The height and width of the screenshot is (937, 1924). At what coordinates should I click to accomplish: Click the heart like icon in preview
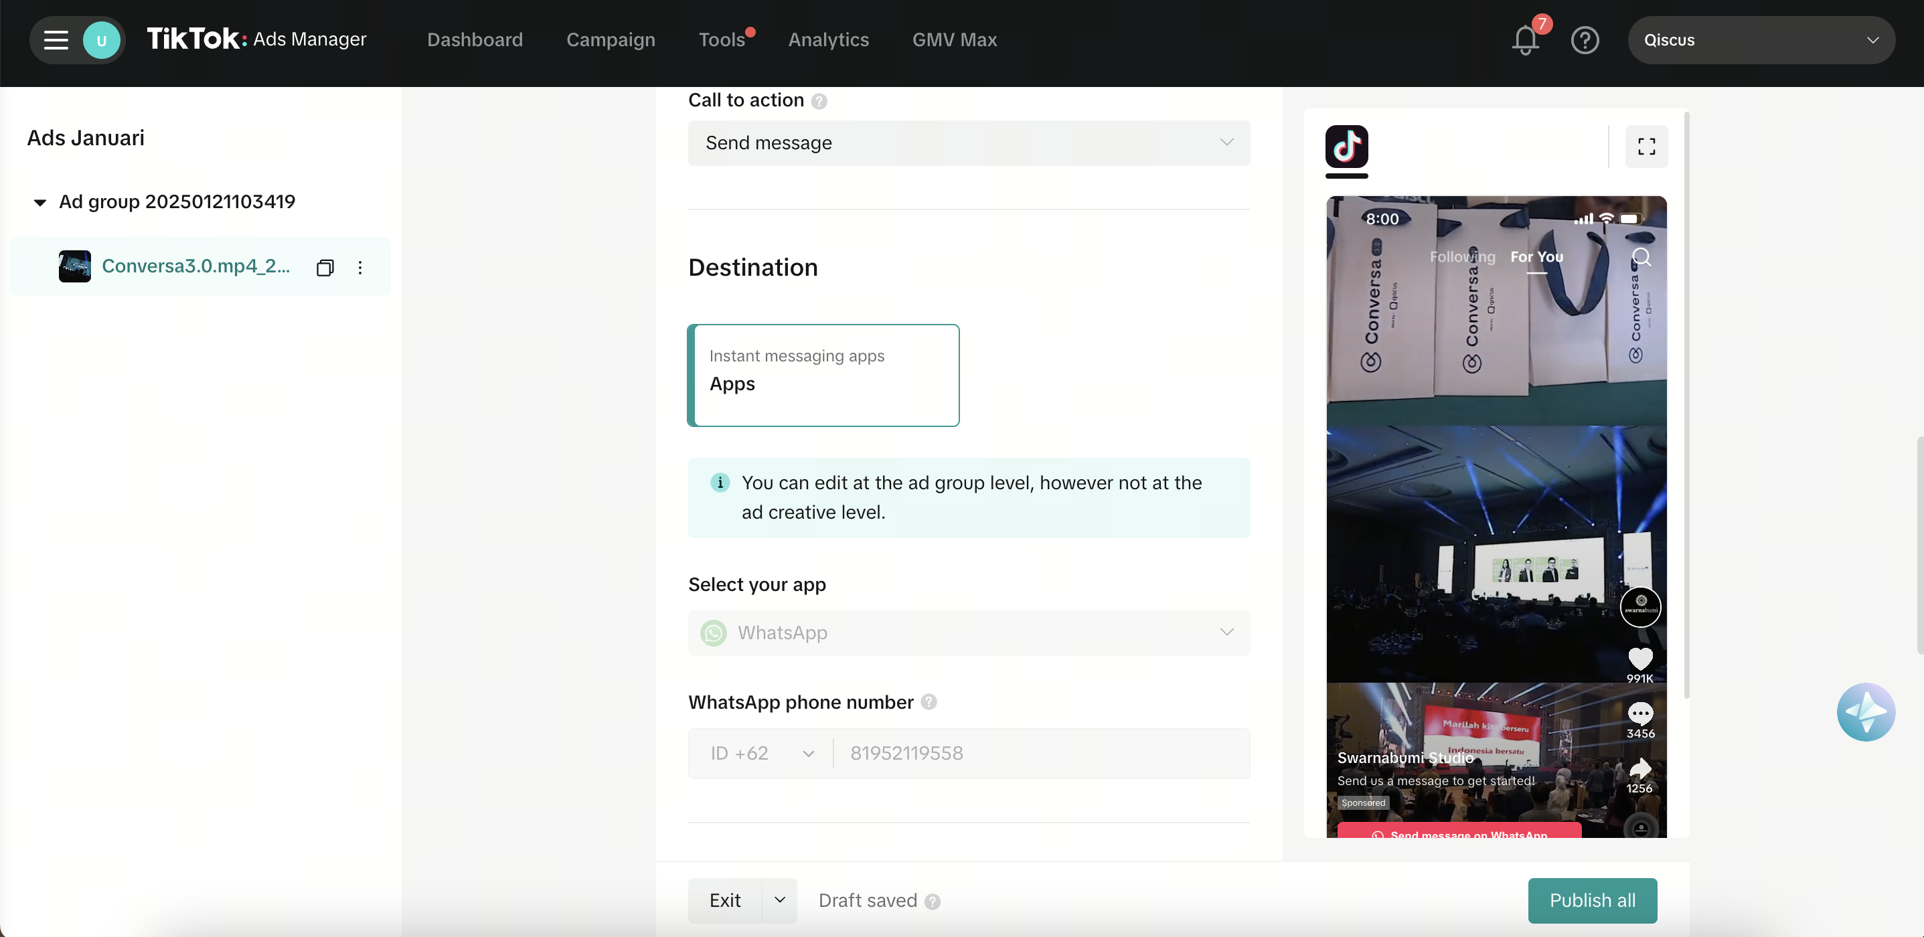[1640, 659]
